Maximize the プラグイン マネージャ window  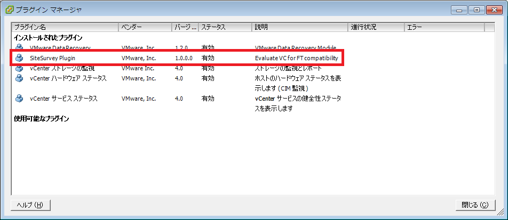pyautogui.click(x=476, y=10)
